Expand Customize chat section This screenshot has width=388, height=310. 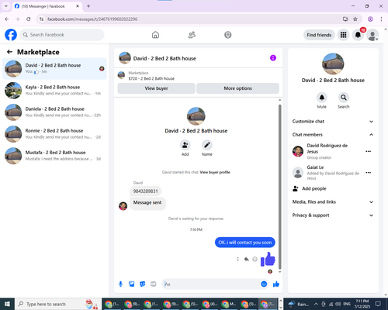tap(333, 122)
